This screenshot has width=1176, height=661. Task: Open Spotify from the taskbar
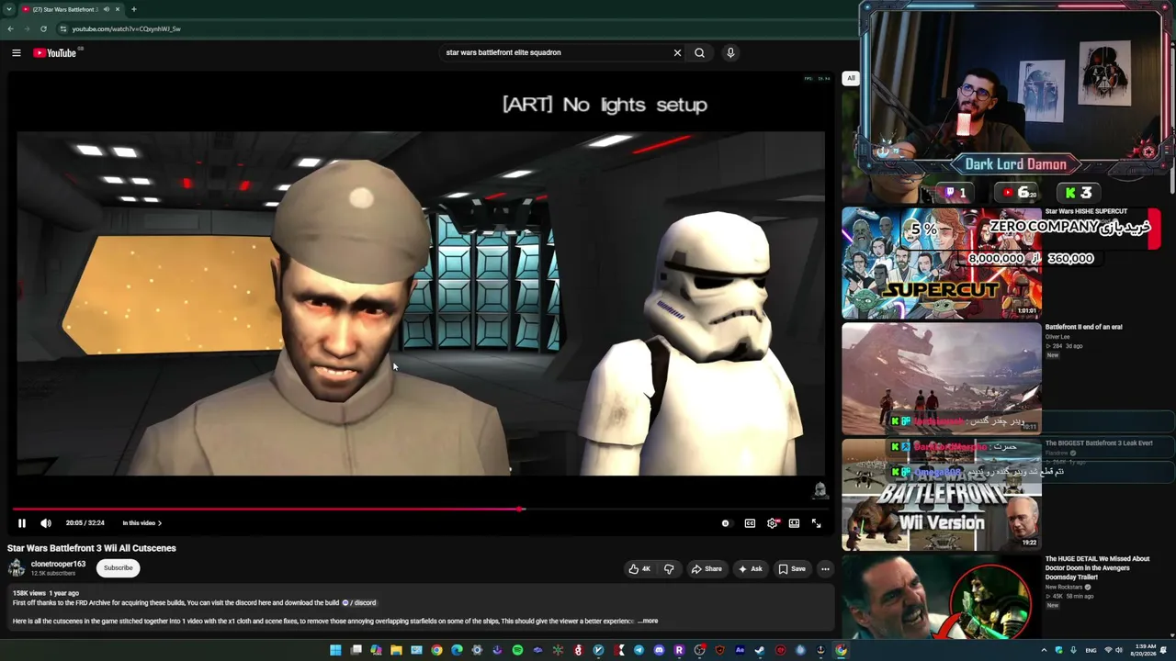point(517,651)
